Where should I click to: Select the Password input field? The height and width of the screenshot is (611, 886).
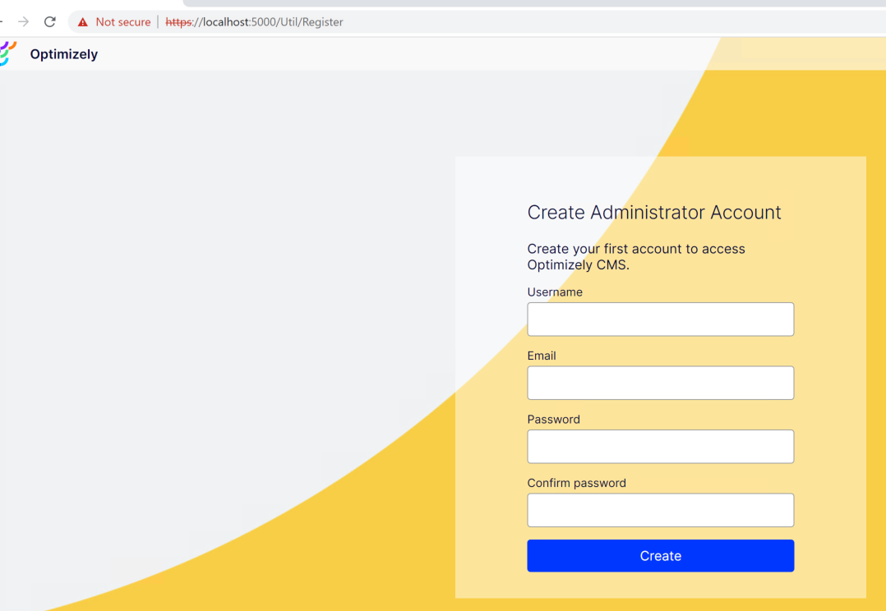pos(660,447)
